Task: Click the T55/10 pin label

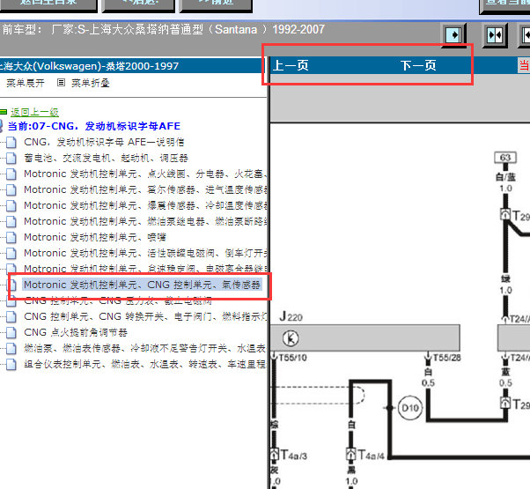Action: tap(292, 358)
